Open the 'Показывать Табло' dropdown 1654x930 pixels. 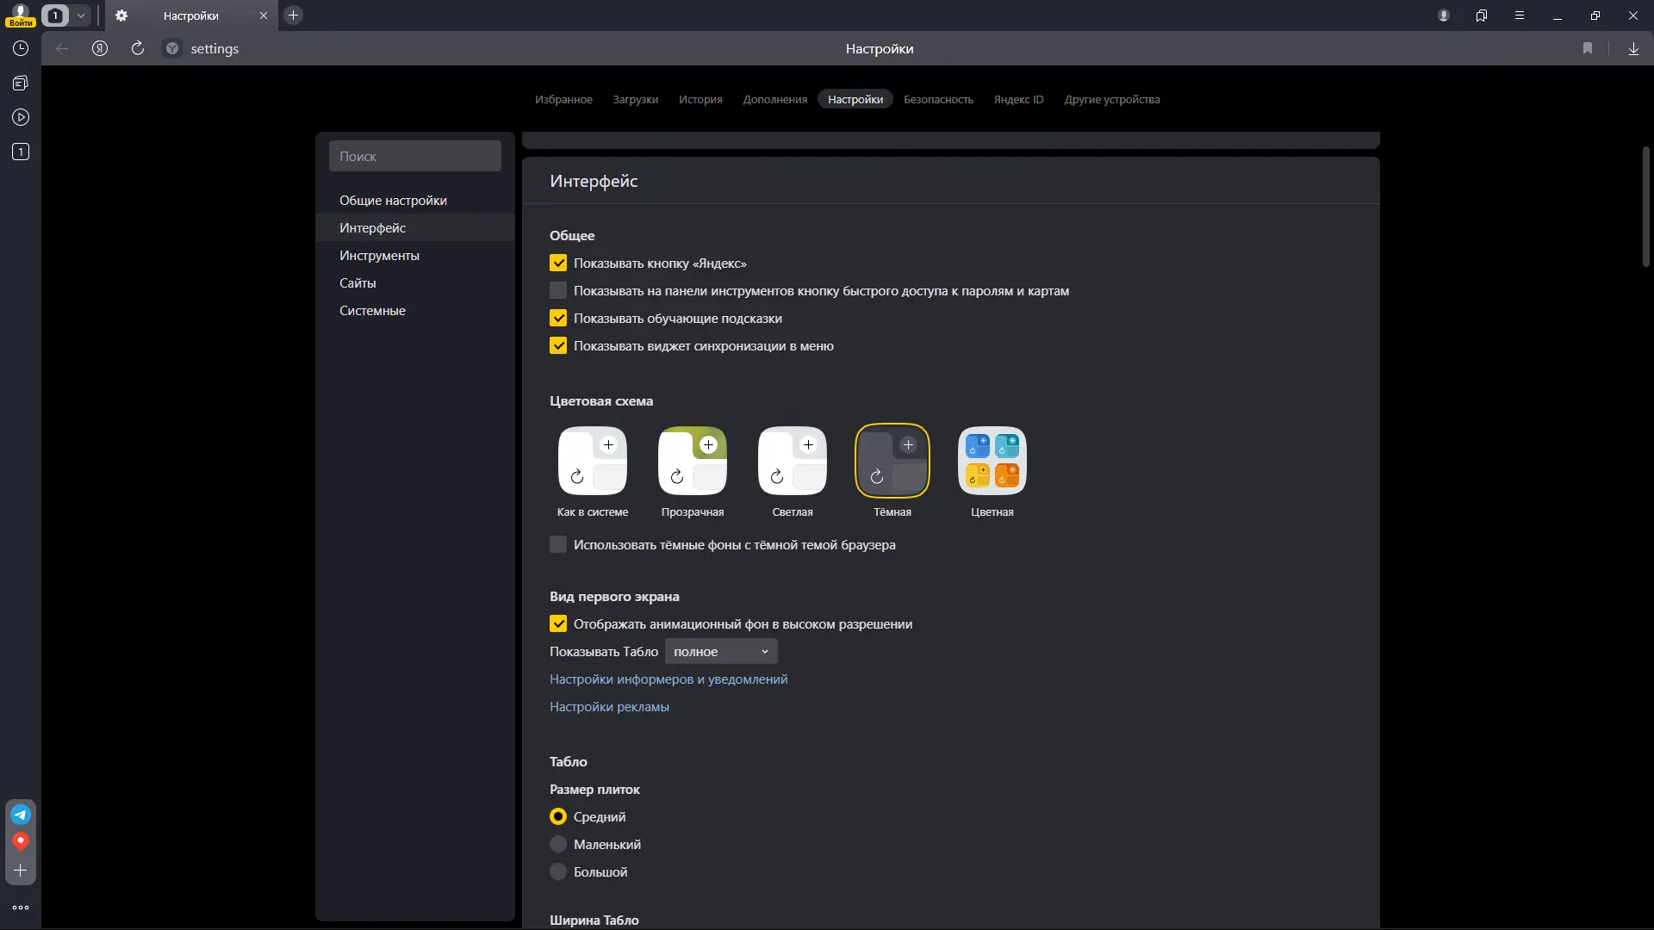[720, 652]
